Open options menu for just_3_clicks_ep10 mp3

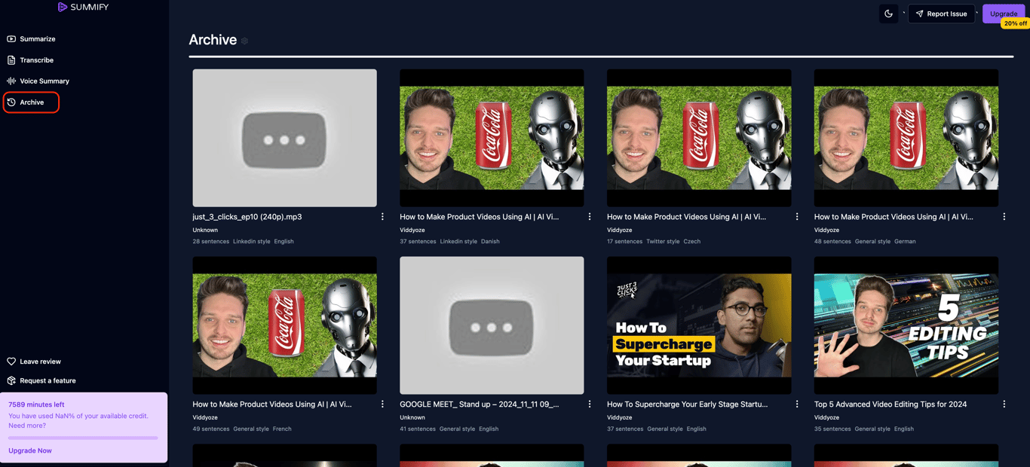coord(382,217)
